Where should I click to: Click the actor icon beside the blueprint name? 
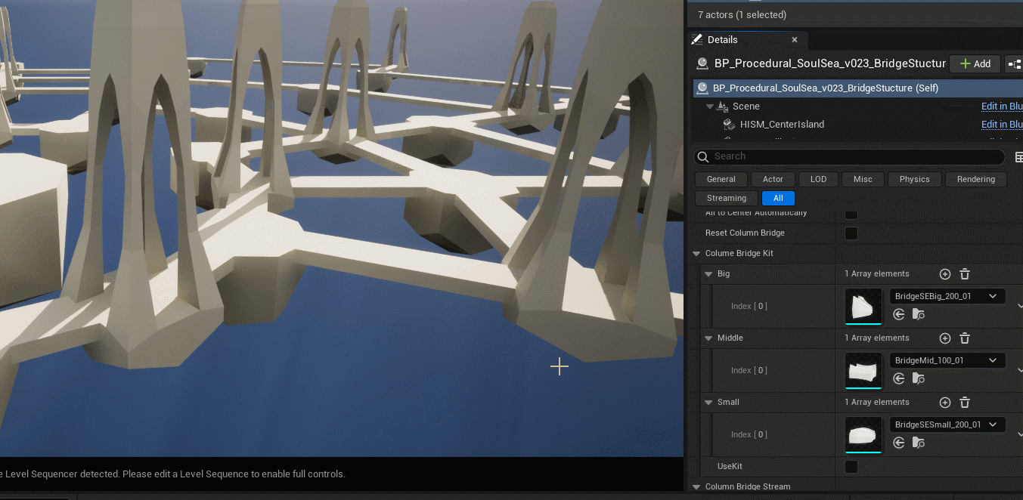pos(702,63)
